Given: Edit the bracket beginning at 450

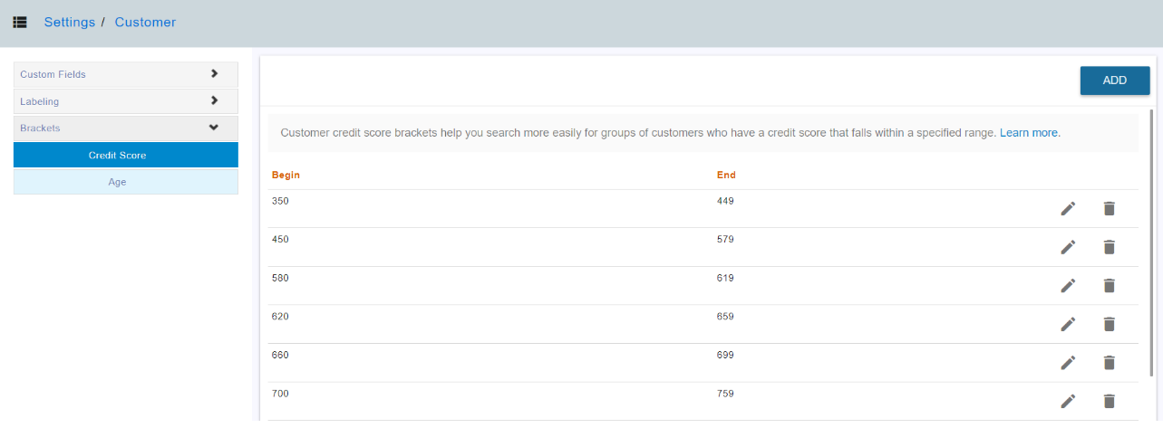Looking at the screenshot, I should 1068,247.
